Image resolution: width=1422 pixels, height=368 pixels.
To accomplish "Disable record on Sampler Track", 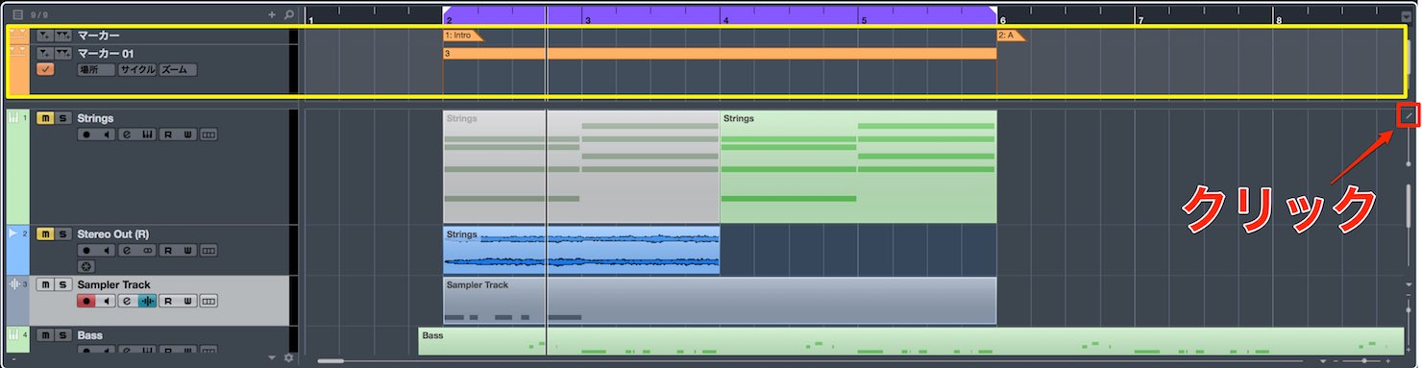I will [86, 302].
